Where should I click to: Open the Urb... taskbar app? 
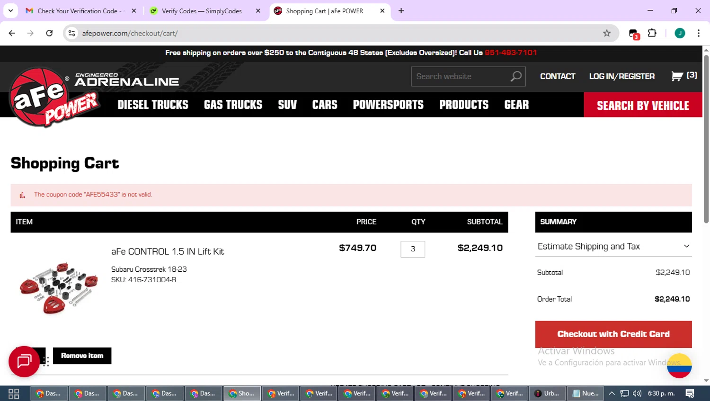[x=547, y=393]
